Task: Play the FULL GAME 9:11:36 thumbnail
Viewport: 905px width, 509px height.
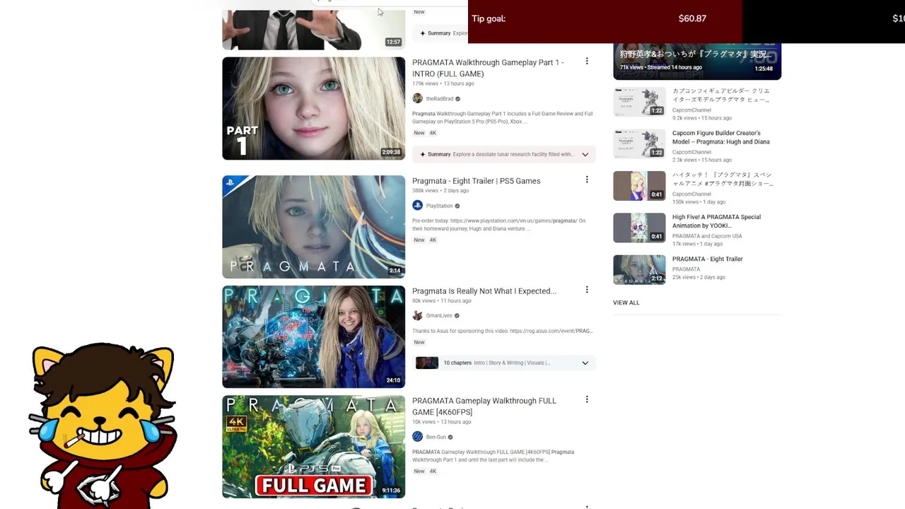Action: (313, 447)
